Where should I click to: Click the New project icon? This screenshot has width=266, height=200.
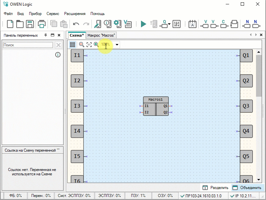(x=10, y=24)
